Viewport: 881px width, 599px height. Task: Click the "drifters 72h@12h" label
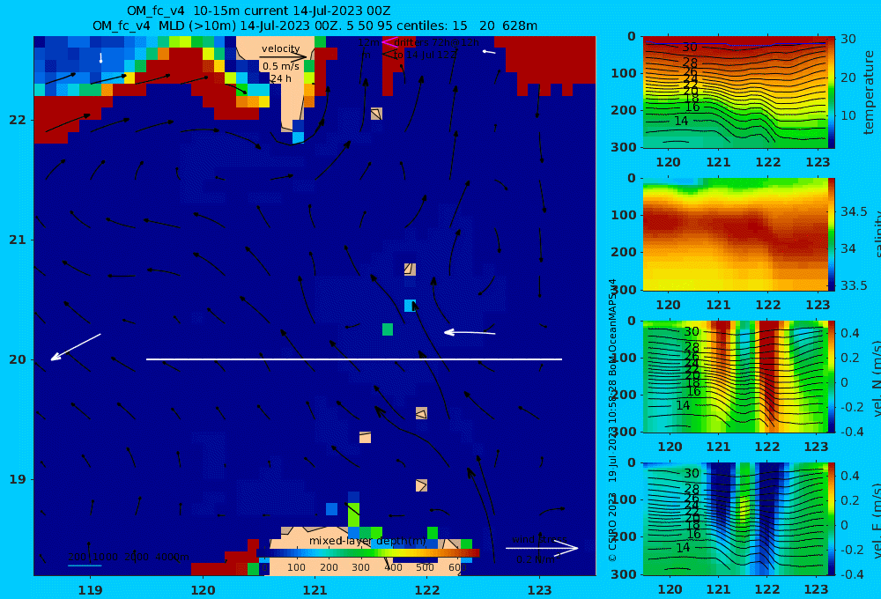(437, 42)
